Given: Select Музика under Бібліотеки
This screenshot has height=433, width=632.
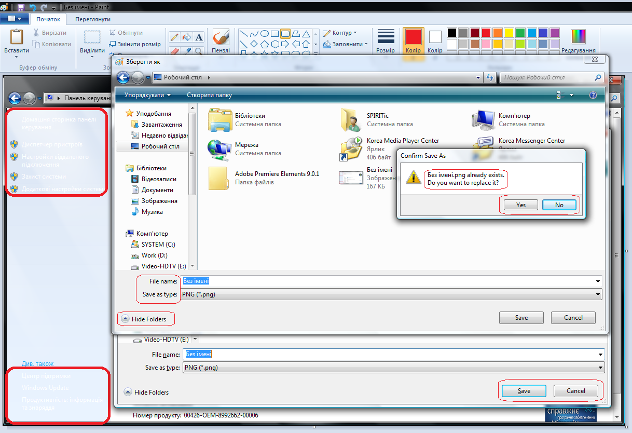Looking at the screenshot, I should (x=147, y=212).
